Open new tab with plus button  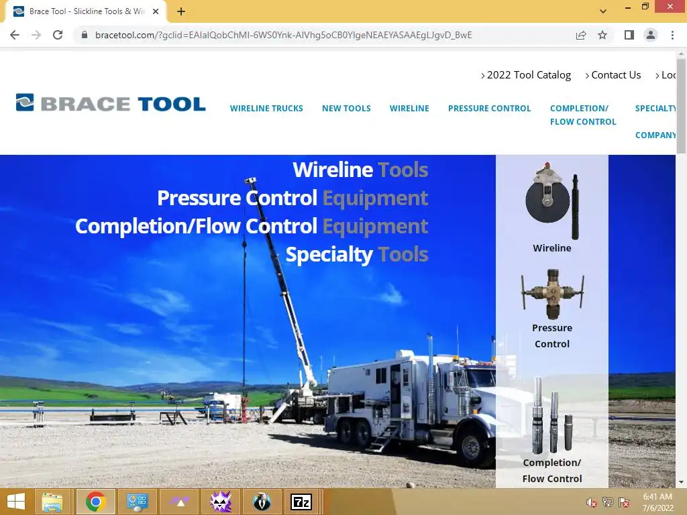coord(181,11)
